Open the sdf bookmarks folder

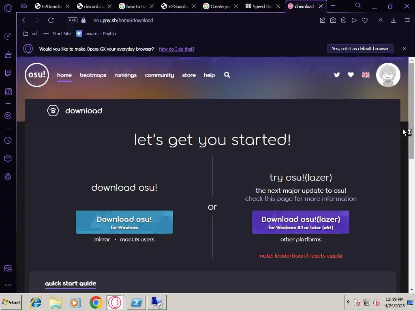pyautogui.click(x=30, y=34)
